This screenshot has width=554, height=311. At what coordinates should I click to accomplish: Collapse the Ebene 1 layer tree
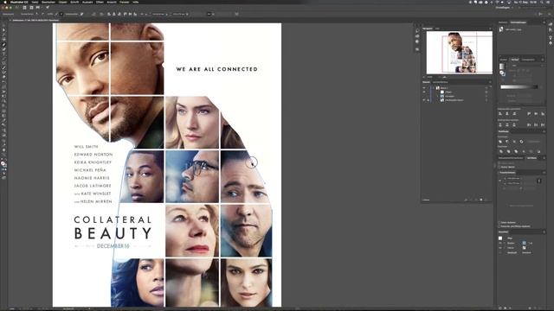434,88
